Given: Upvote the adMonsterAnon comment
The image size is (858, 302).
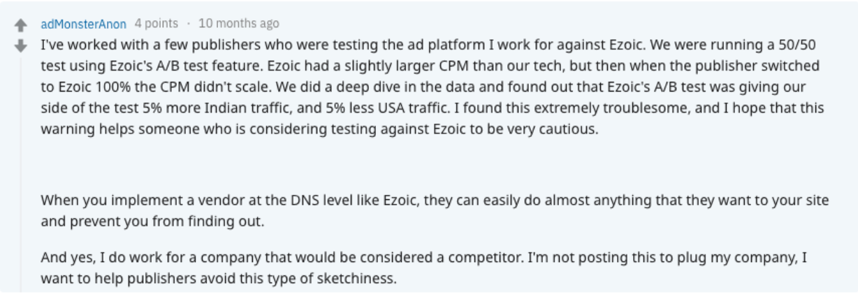Looking at the screenshot, I should coord(21,25).
